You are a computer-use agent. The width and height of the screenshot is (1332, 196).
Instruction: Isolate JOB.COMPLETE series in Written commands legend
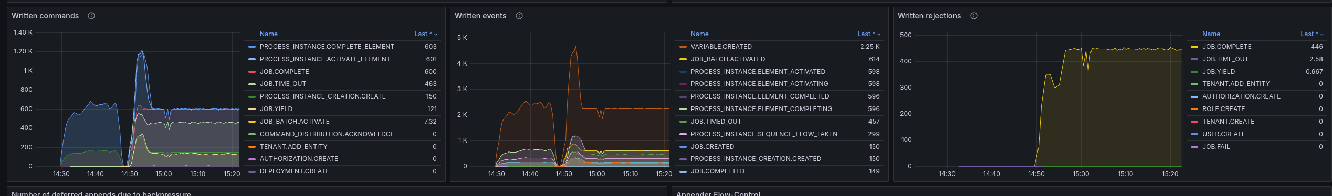(x=285, y=72)
